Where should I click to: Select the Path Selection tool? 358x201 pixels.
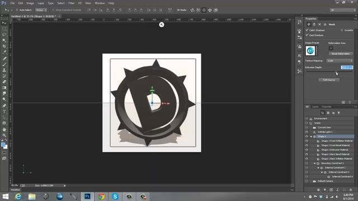tap(4, 117)
